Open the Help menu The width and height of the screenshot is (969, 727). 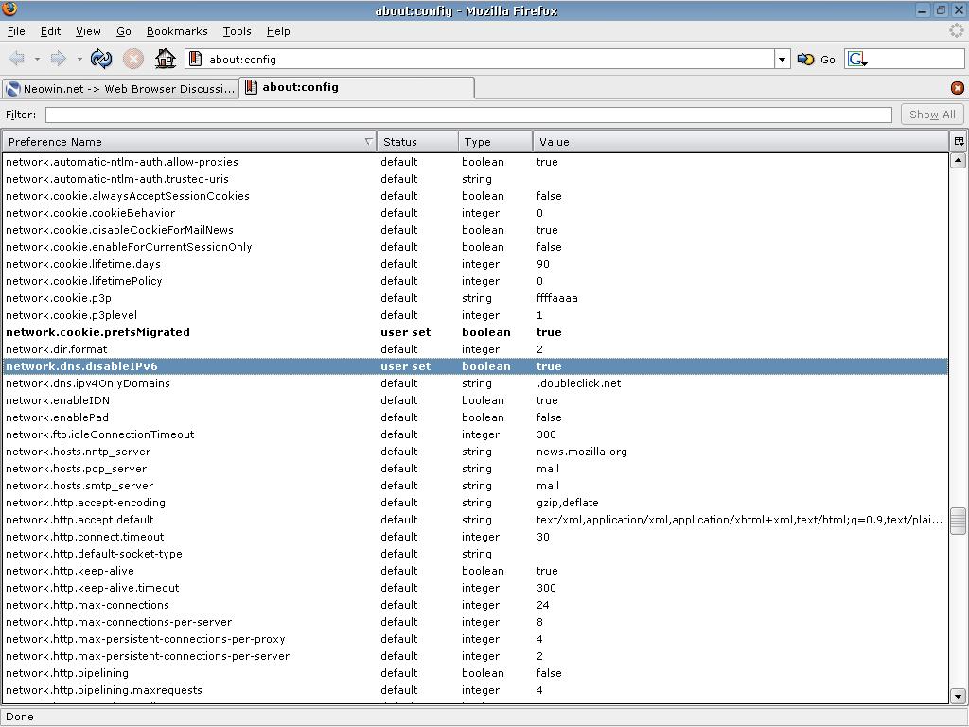(x=278, y=31)
